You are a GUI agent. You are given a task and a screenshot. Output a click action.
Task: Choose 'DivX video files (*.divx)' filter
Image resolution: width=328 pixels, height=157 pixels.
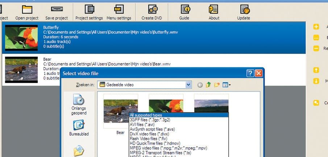coord(179,134)
